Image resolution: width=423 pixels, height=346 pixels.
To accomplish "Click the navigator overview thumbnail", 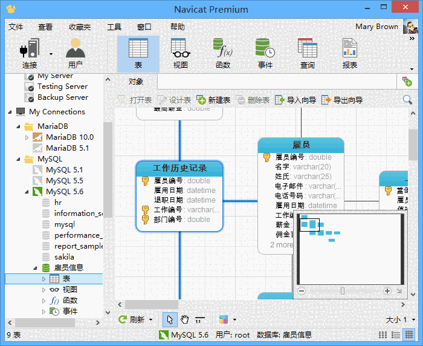I will pyautogui.click(x=350, y=249).
